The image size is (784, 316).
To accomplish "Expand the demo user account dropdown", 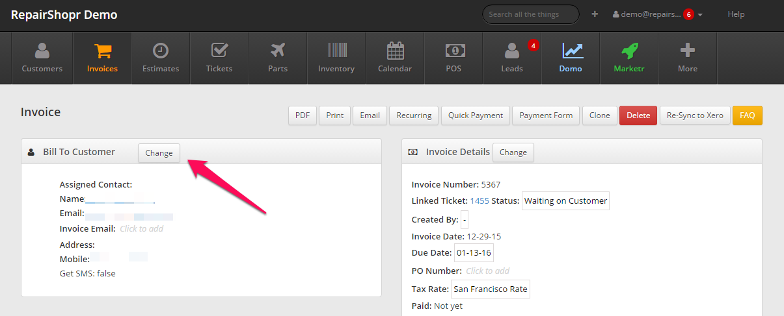I will [657, 14].
